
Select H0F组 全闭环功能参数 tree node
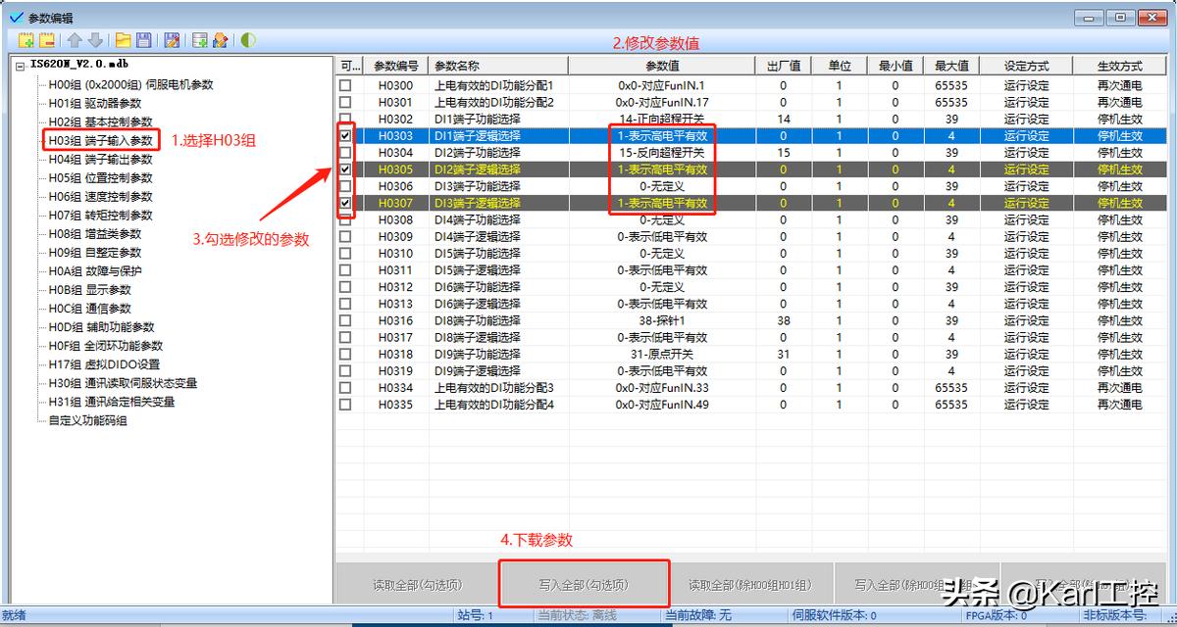pos(106,345)
